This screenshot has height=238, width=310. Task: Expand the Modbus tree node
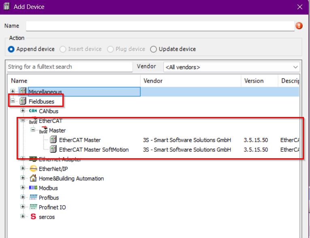pyautogui.click(x=23, y=188)
